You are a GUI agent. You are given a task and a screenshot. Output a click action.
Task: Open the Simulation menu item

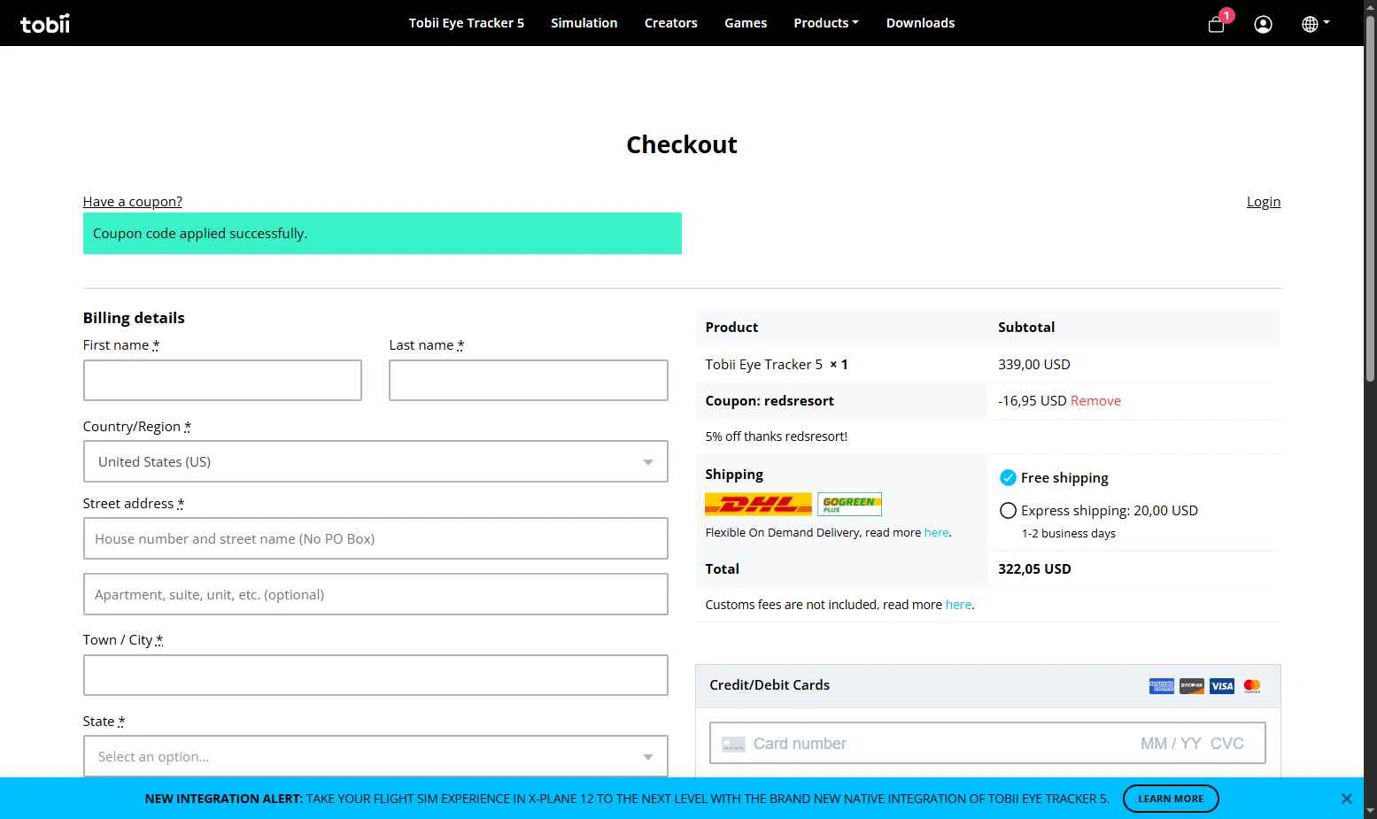coord(584,23)
